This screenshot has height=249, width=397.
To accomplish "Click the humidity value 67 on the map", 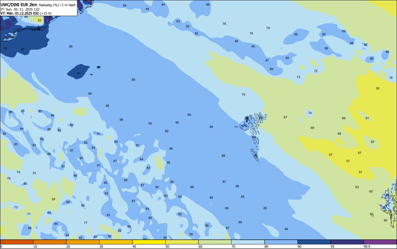I will coord(285,117).
